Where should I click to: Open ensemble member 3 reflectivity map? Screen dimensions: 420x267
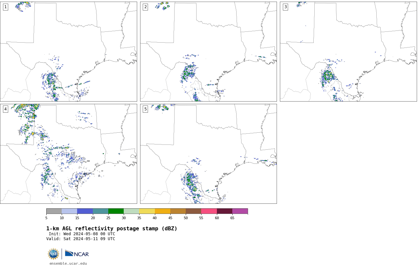pyautogui.click(x=348, y=51)
